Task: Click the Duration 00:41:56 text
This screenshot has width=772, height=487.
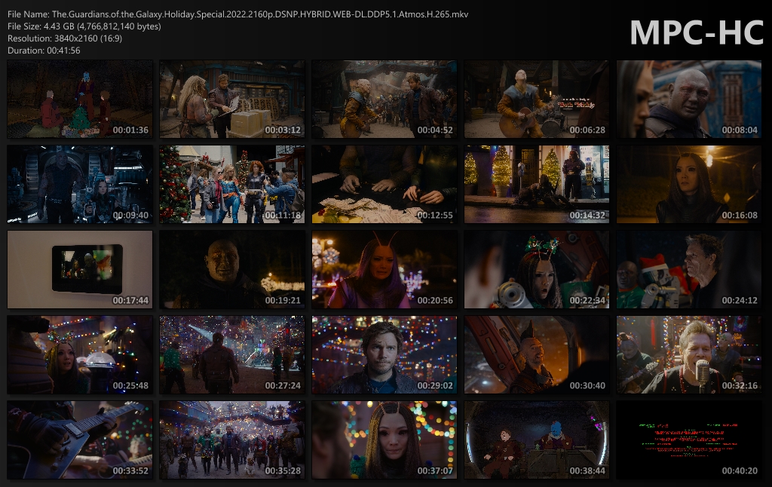Action: (44, 51)
